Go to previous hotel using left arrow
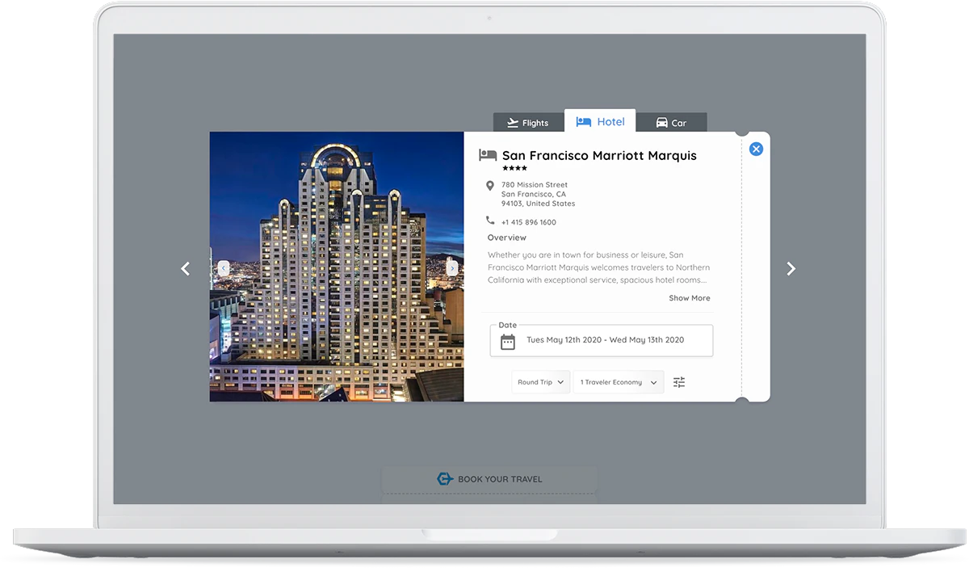The height and width of the screenshot is (568, 969). click(185, 268)
